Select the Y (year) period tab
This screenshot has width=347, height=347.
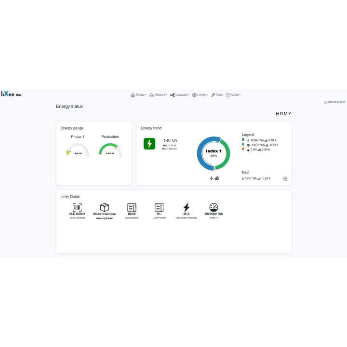coord(290,114)
